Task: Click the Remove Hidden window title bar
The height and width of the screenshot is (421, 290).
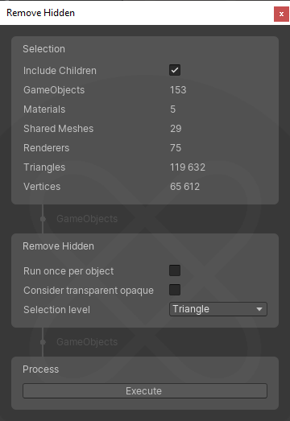Action: pos(135,13)
